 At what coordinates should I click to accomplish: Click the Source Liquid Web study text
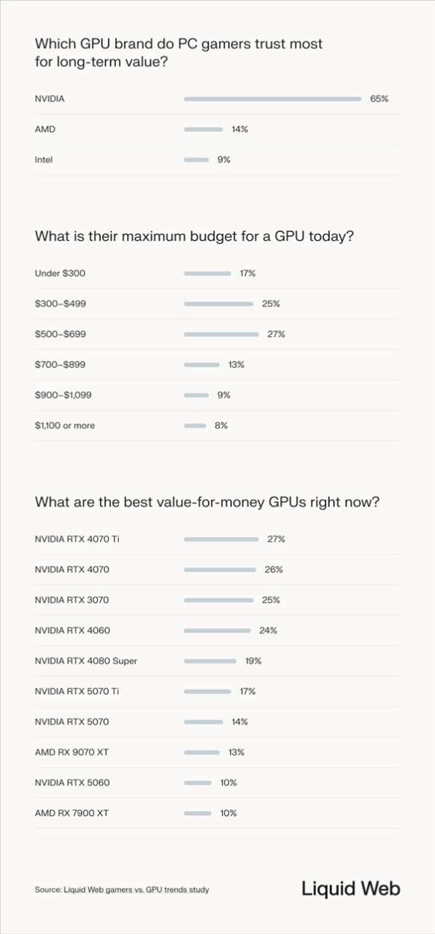pyautogui.click(x=126, y=889)
